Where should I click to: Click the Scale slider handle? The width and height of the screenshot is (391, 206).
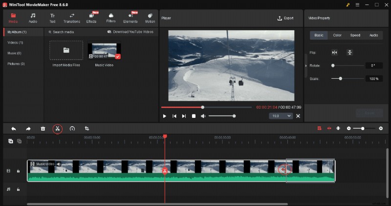[x=340, y=79]
